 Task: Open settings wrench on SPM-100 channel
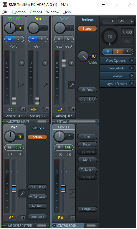click(22, 85)
